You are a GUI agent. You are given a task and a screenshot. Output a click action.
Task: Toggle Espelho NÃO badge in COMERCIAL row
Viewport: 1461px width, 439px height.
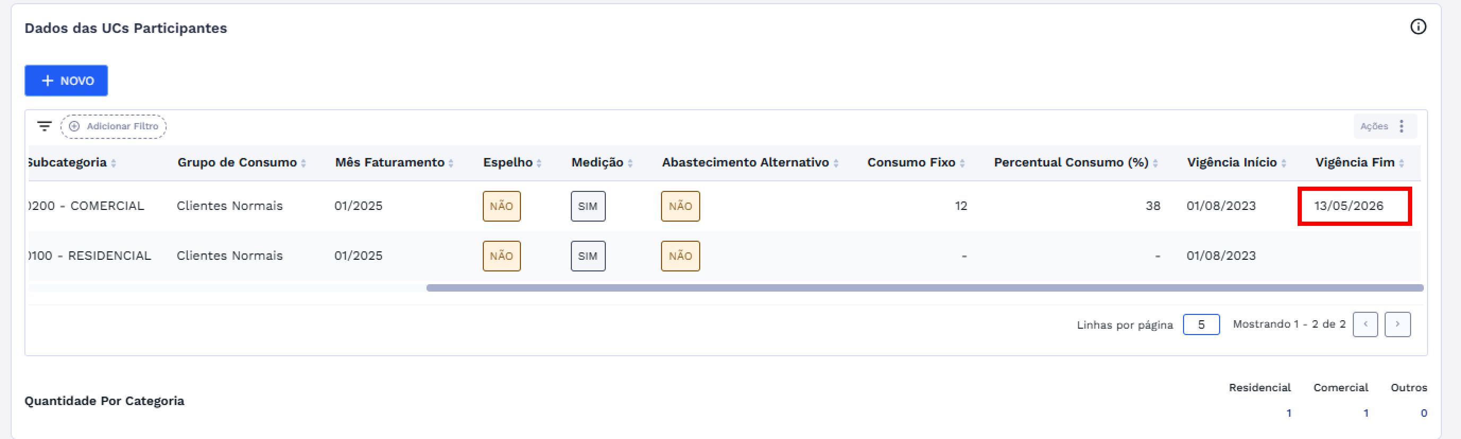[x=501, y=206]
